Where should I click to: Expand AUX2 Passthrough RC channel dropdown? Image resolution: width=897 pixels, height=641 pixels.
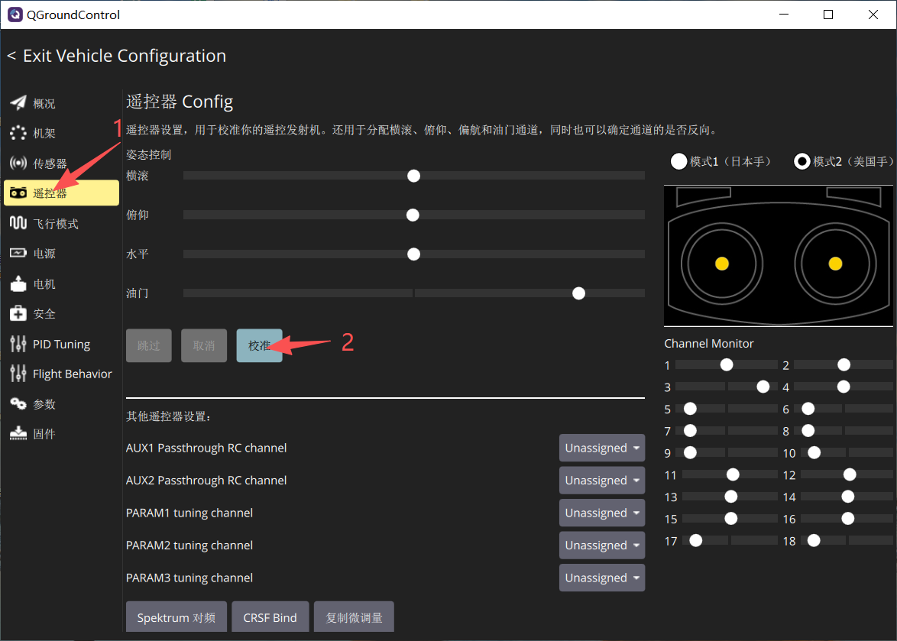pos(602,481)
